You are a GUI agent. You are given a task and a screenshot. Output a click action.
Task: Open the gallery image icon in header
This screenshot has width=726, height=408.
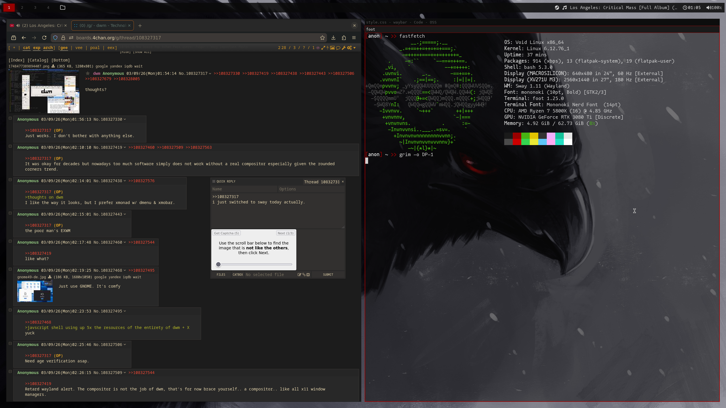click(332, 48)
